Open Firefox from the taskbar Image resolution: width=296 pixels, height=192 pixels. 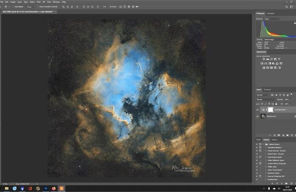54,189
